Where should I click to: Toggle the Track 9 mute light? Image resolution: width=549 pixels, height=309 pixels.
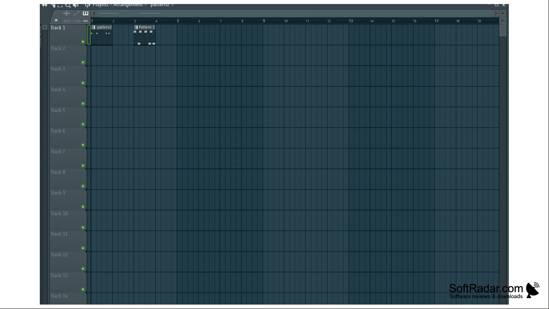pos(83,207)
